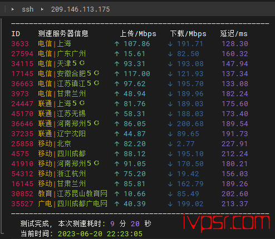
Task: Click the ssh breadcrumb label
Action: [28, 9]
